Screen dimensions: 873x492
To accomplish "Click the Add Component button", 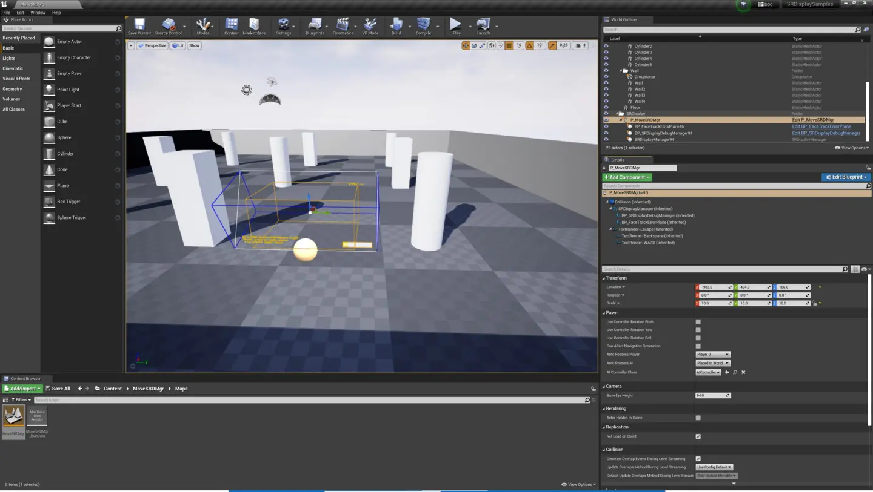I will [627, 177].
